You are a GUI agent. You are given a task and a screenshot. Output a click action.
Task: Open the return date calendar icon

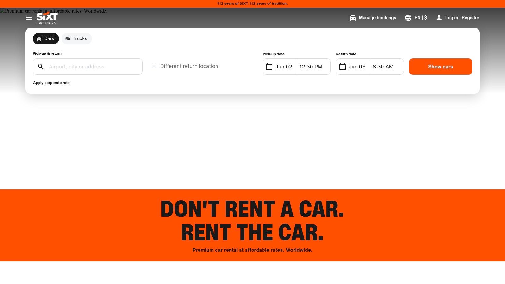coord(342,67)
